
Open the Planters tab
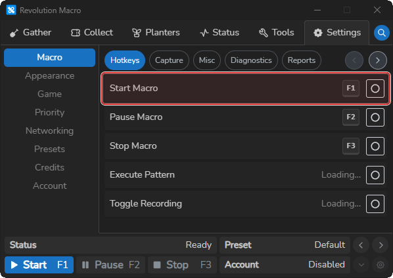coord(156,33)
